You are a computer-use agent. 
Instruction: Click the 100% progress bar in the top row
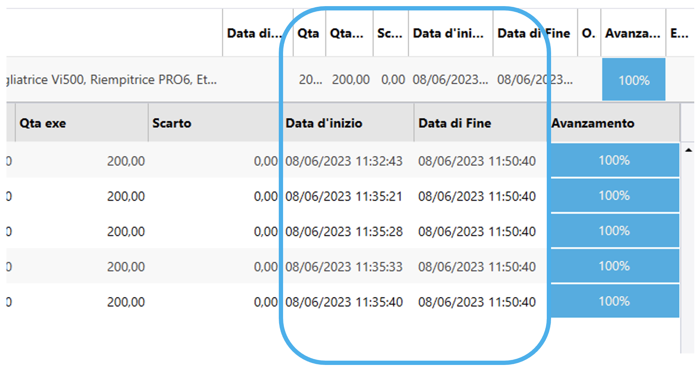[633, 80]
